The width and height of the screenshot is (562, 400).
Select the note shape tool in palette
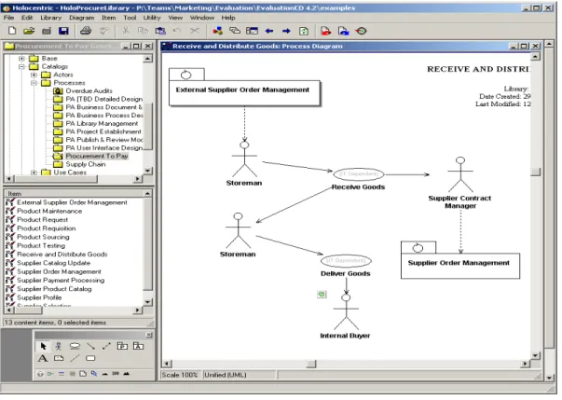[59, 358]
